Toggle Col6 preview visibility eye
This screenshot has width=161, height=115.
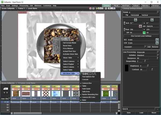click(x=69, y=87)
